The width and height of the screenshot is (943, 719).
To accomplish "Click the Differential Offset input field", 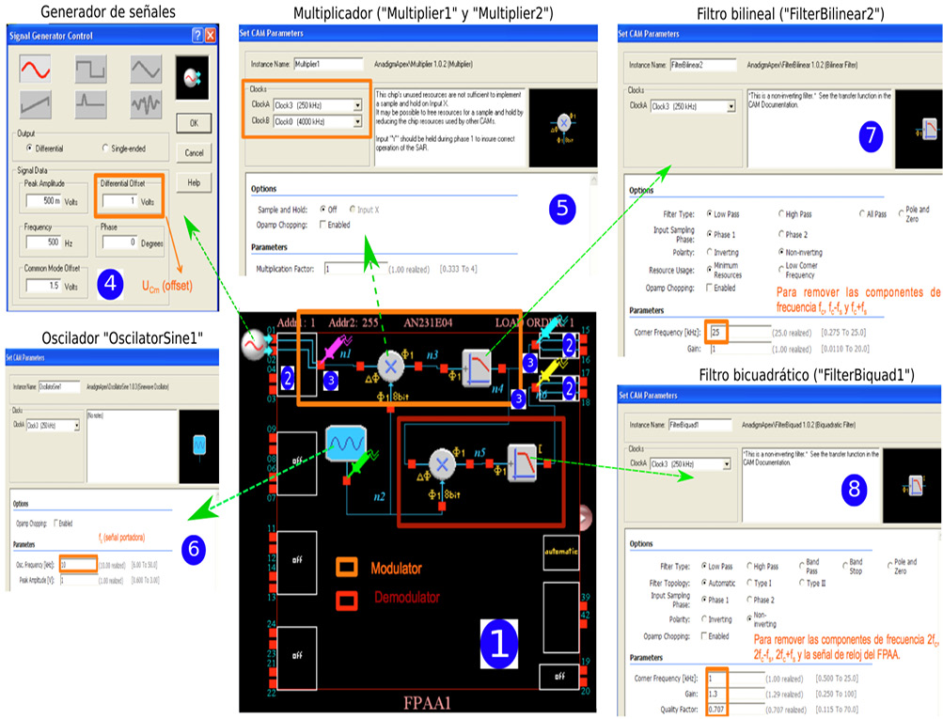I will point(118,201).
